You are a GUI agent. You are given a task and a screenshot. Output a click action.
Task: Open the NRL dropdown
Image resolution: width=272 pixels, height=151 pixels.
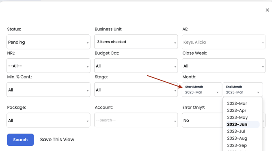coord(48,66)
